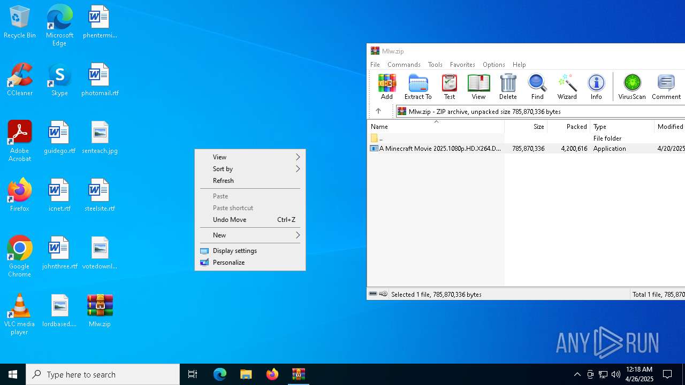
Task: Open the File menu in WinRAR
Action: click(x=375, y=64)
